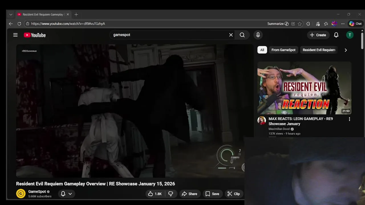Dislike the video
This screenshot has width=365, height=205.
click(x=171, y=194)
